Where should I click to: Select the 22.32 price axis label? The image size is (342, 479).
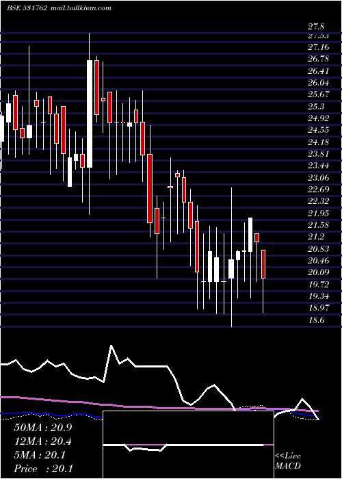tap(319, 201)
